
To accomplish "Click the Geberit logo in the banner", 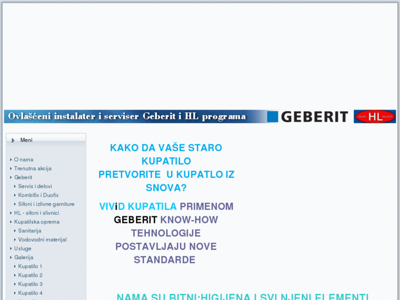I will [314, 117].
